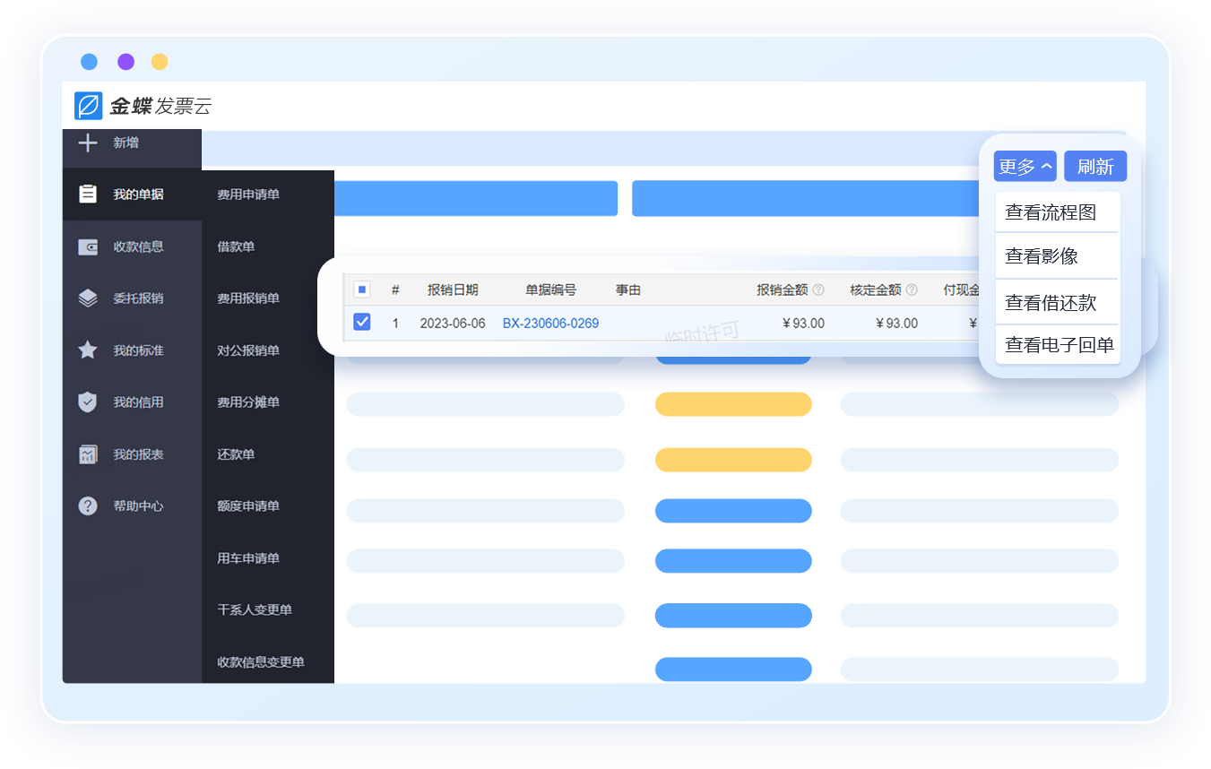This screenshot has height=769, width=1211.
Task: Open 帮助中心 question mark icon
Action: (x=87, y=506)
